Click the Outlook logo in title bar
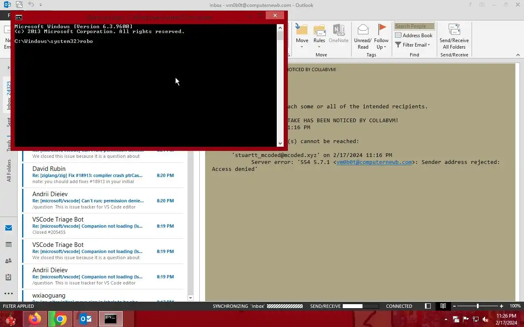The width and height of the screenshot is (524, 327). click(7, 5)
